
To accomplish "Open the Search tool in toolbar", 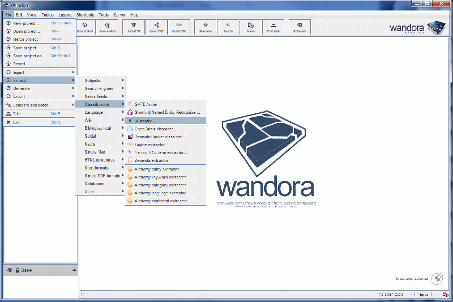I will coord(228,27).
